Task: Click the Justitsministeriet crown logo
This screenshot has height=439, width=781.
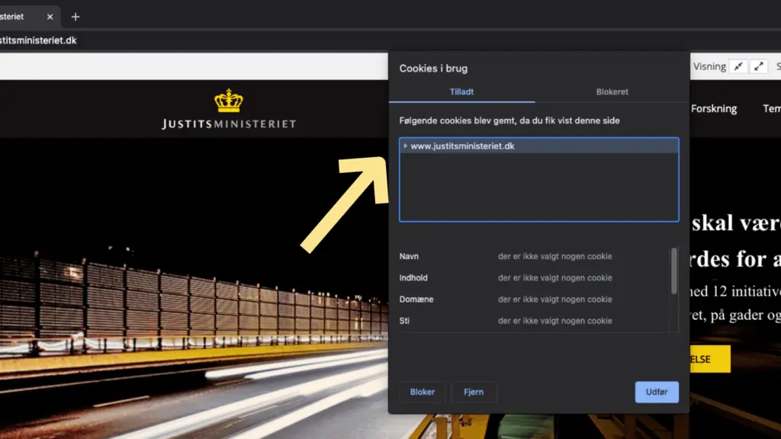Action: point(228,100)
